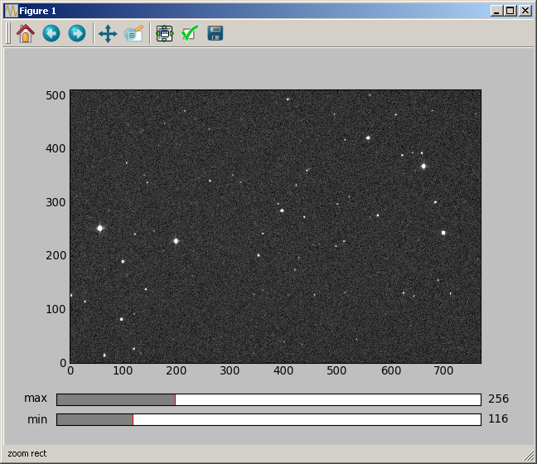Click the window resize grip corner
The image size is (537, 464).
click(529, 456)
